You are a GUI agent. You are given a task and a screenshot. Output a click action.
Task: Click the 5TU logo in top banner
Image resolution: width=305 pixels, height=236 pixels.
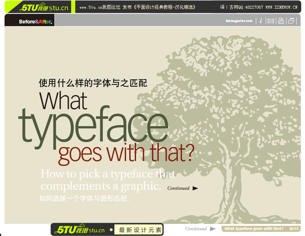pyautogui.click(x=43, y=7)
